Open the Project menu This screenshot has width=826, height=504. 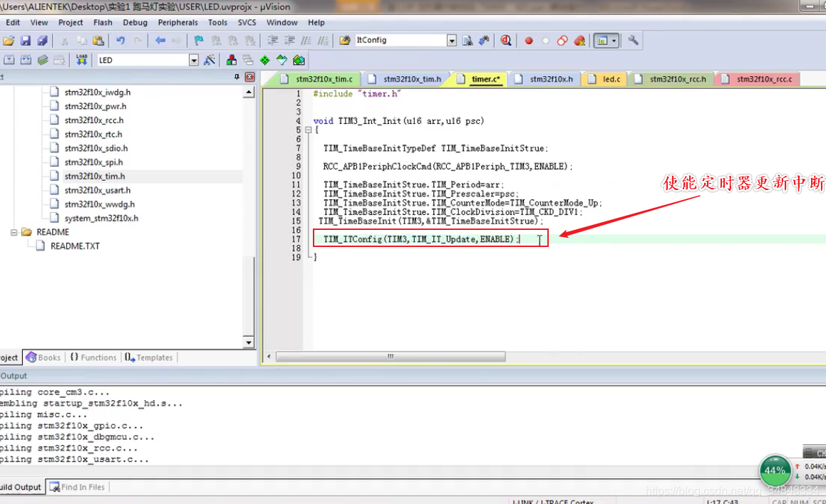click(x=71, y=23)
